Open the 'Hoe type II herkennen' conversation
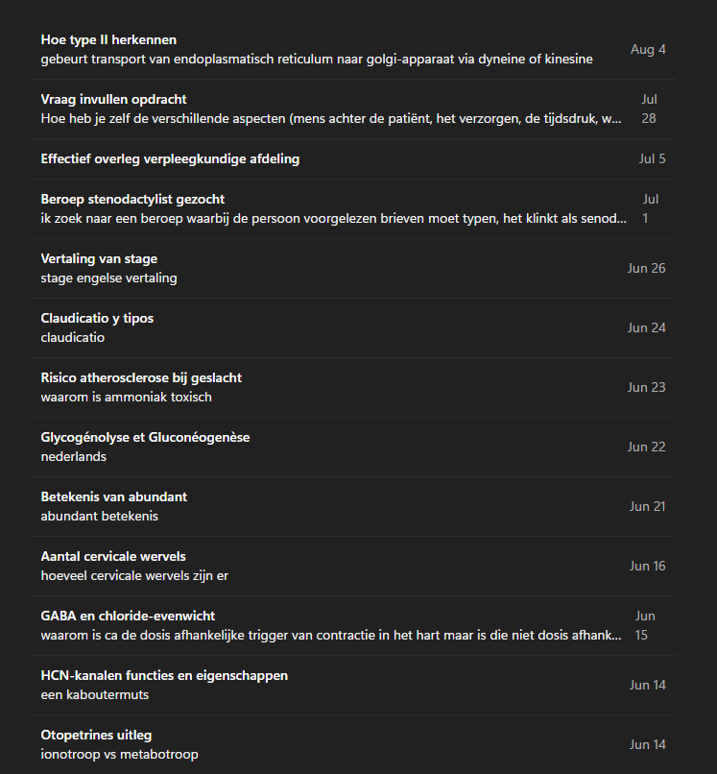717x774 pixels. [x=108, y=40]
